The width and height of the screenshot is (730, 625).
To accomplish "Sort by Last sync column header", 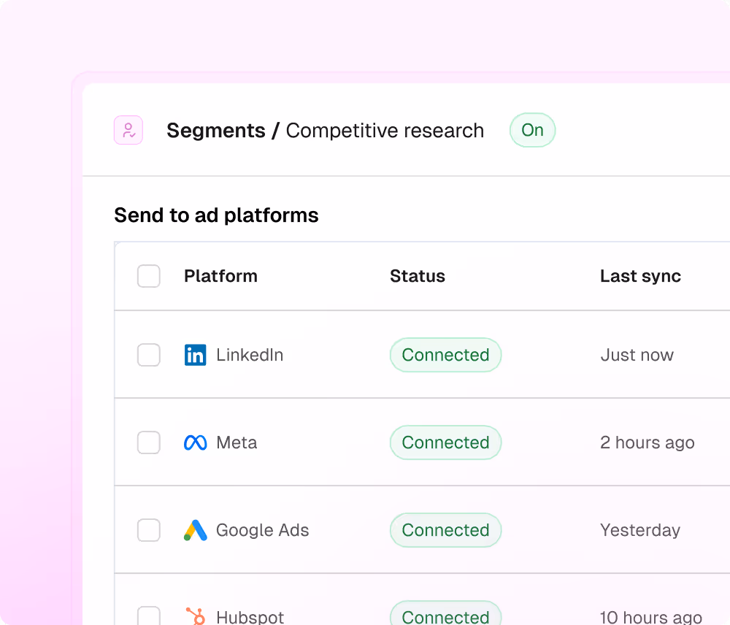I will (x=641, y=276).
